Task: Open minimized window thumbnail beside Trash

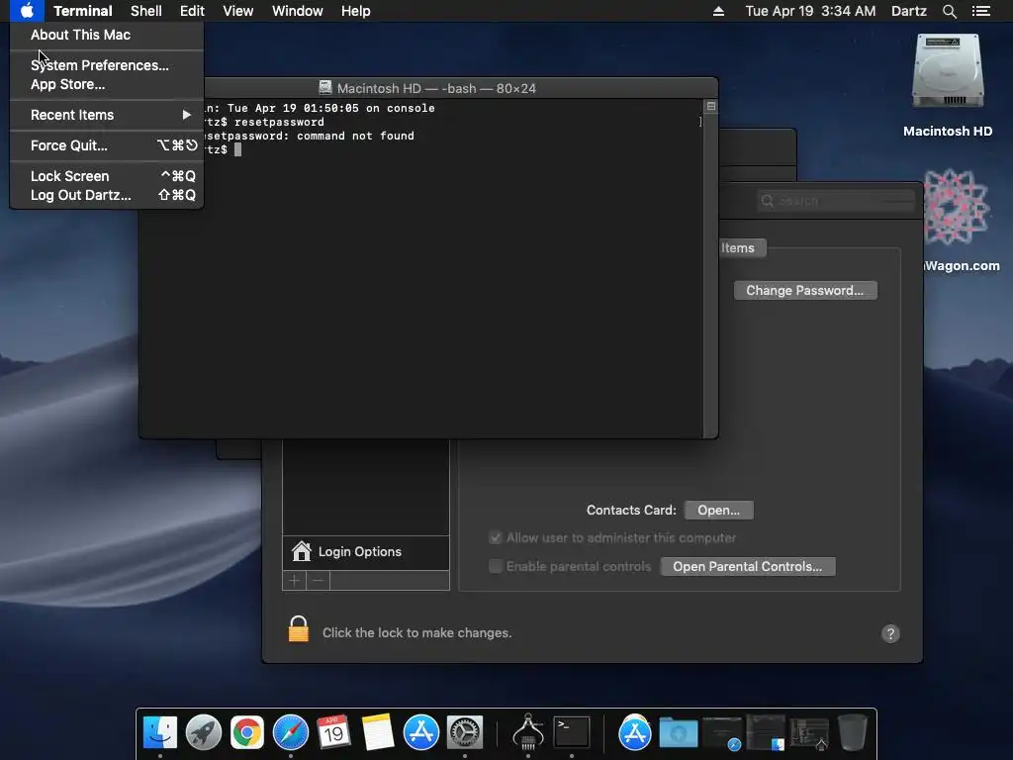Action: pos(809,734)
